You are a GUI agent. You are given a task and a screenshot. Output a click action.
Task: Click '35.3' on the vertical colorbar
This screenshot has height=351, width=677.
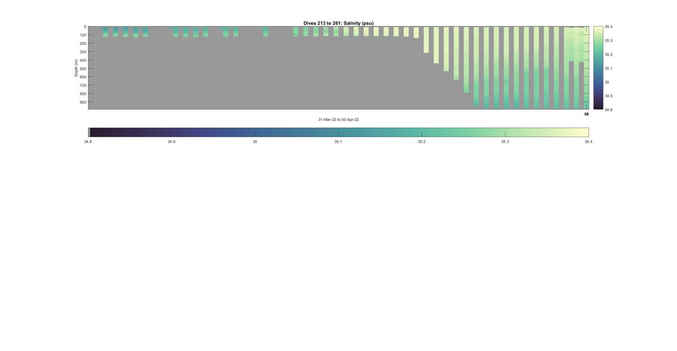[608, 41]
